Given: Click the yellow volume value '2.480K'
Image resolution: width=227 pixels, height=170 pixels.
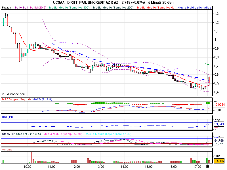Looking at the screenshot, I should click(x=219, y=161).
